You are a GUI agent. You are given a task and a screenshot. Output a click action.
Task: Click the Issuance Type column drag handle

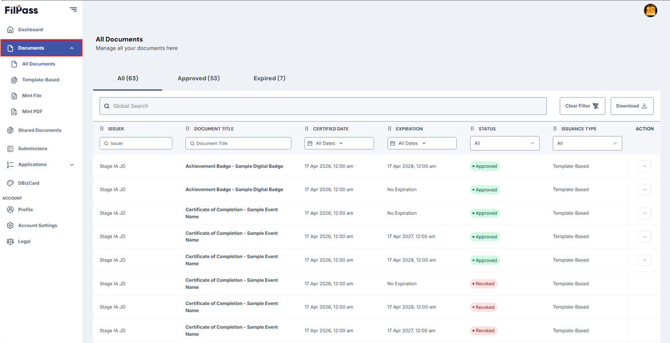[x=555, y=129]
